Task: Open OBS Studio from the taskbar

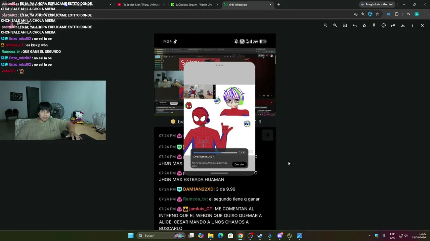Action: tap(250, 236)
